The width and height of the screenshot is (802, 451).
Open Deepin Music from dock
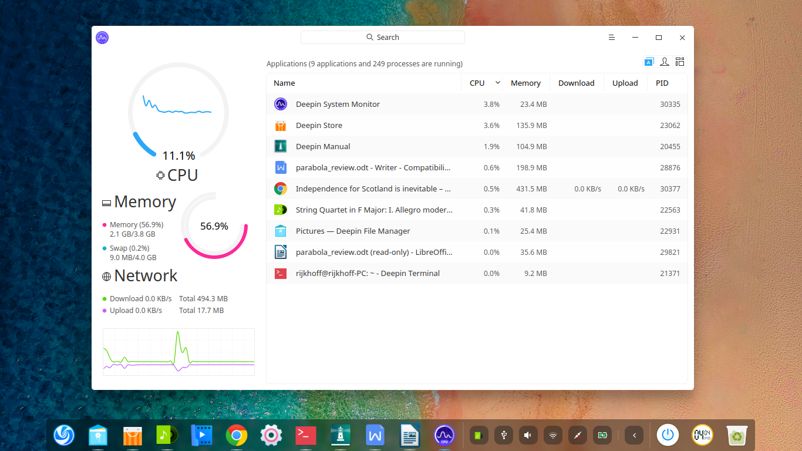tap(167, 435)
